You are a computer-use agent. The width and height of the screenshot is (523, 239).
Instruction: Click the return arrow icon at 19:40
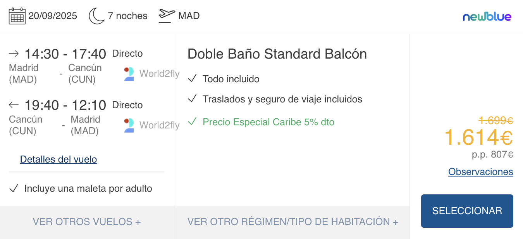[14, 105]
